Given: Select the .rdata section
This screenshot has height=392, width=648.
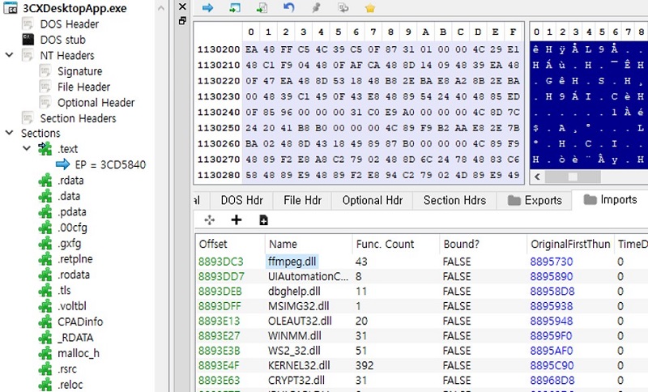Looking at the screenshot, I should coord(70,180).
